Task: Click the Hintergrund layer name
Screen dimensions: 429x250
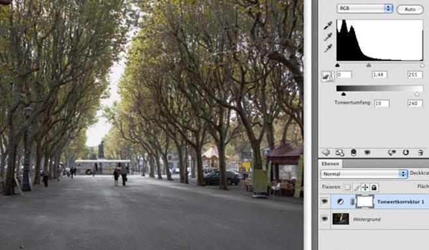Action: (367, 219)
